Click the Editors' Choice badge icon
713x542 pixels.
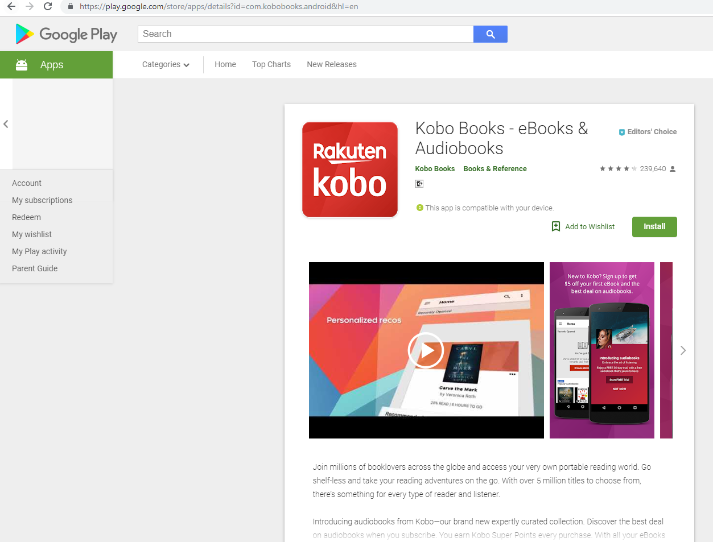(x=622, y=131)
